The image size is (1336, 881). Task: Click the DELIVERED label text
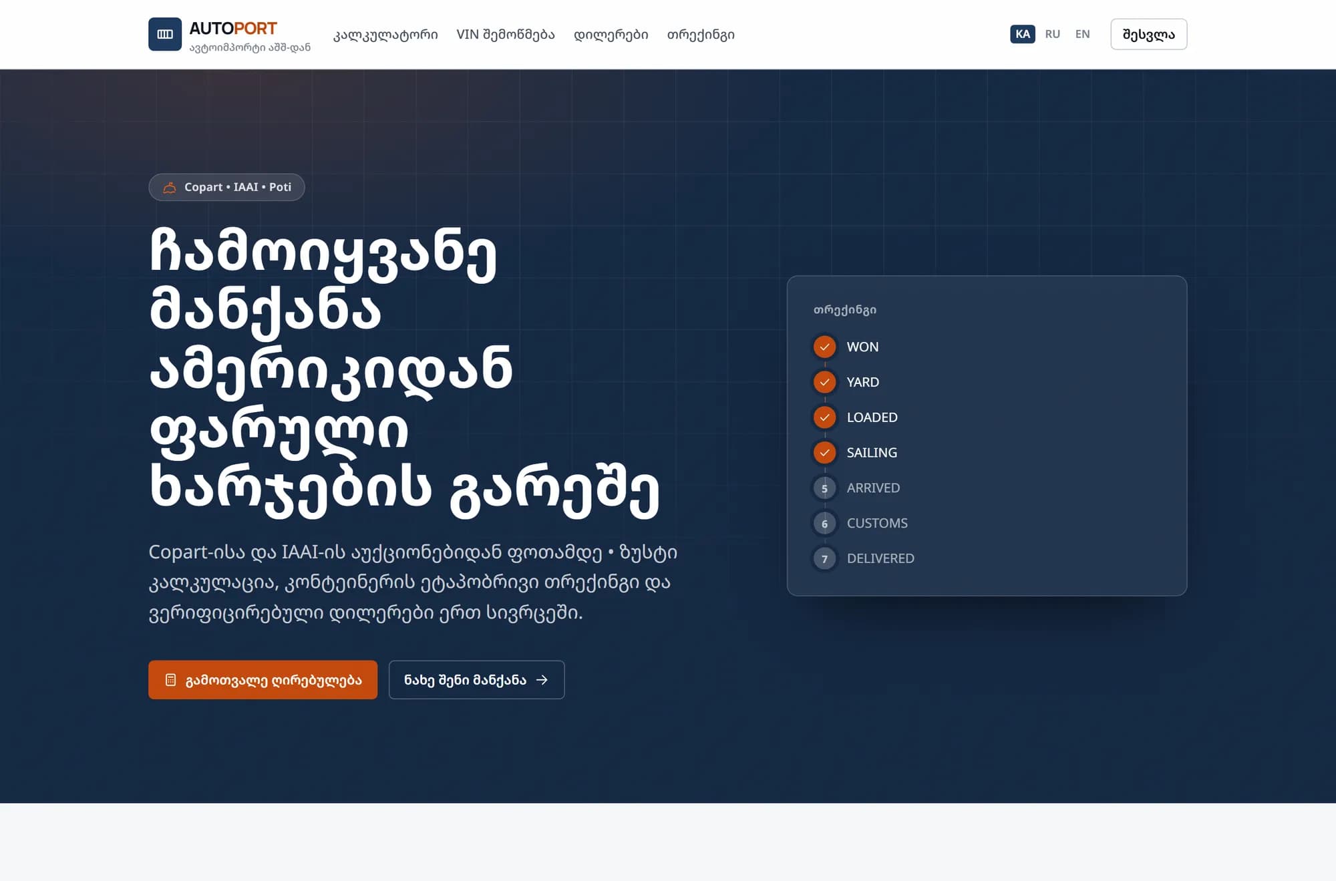tap(880, 559)
